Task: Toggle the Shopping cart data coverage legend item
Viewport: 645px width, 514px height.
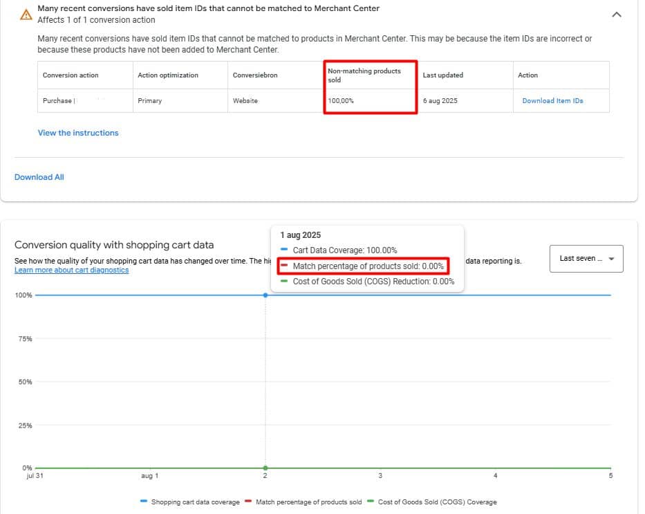Action: click(190, 502)
